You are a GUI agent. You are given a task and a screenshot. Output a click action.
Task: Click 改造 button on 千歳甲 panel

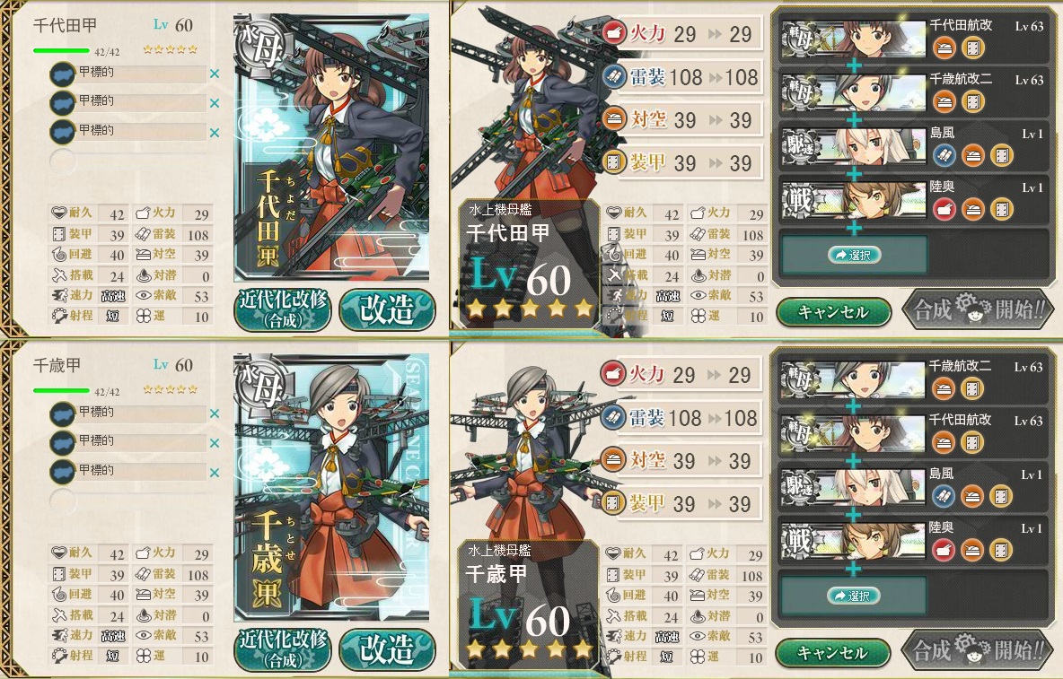(387, 649)
